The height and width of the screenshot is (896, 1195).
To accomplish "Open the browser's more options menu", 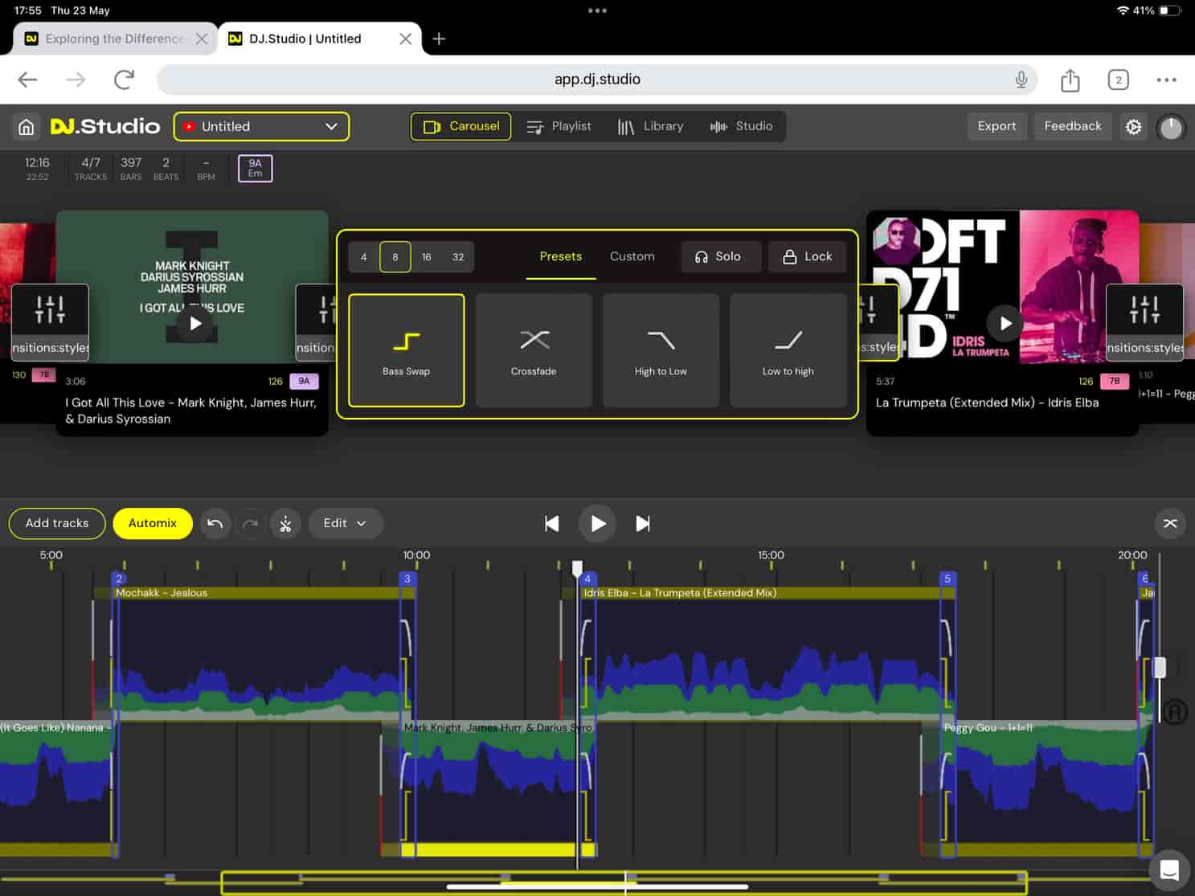I will pos(1166,79).
